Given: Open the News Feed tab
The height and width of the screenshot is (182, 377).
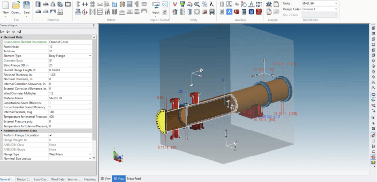Looking at the screenshot, I should [134, 179].
